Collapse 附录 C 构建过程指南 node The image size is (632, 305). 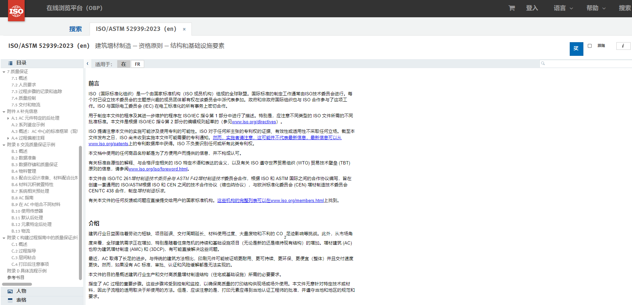coord(4,238)
